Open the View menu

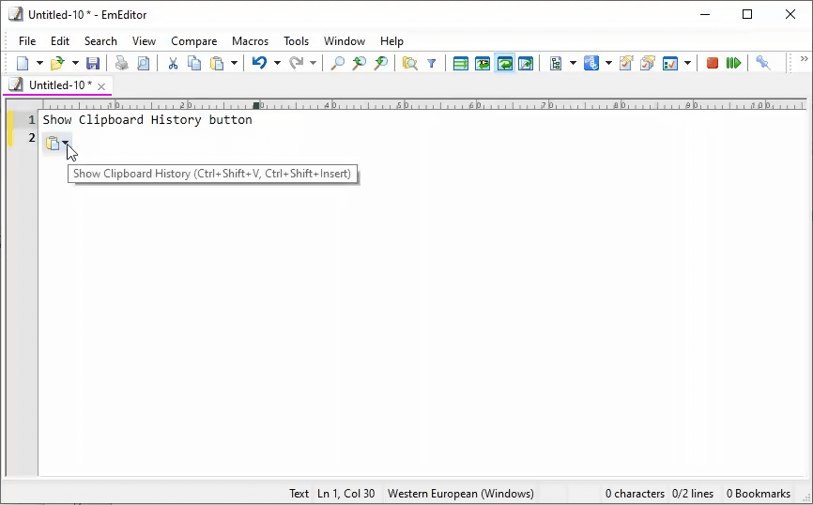tap(144, 41)
